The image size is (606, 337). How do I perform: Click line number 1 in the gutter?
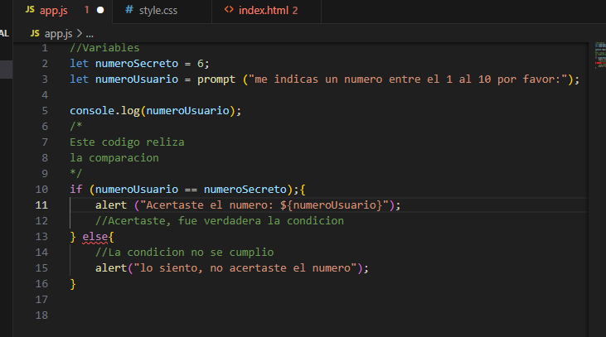click(x=45, y=48)
